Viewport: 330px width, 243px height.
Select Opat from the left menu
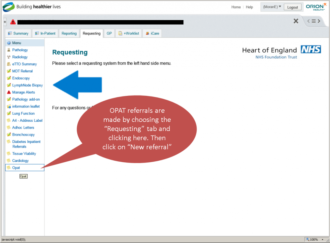click(x=16, y=167)
